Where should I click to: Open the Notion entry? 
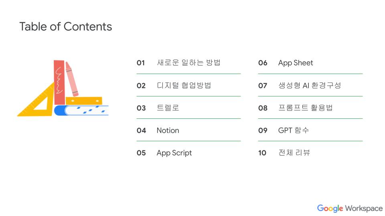point(168,130)
